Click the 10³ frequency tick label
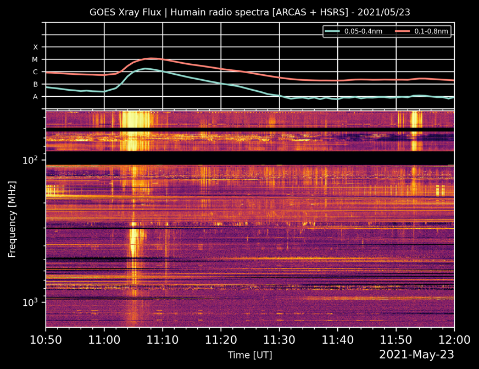The image size is (479, 369). 30,302
